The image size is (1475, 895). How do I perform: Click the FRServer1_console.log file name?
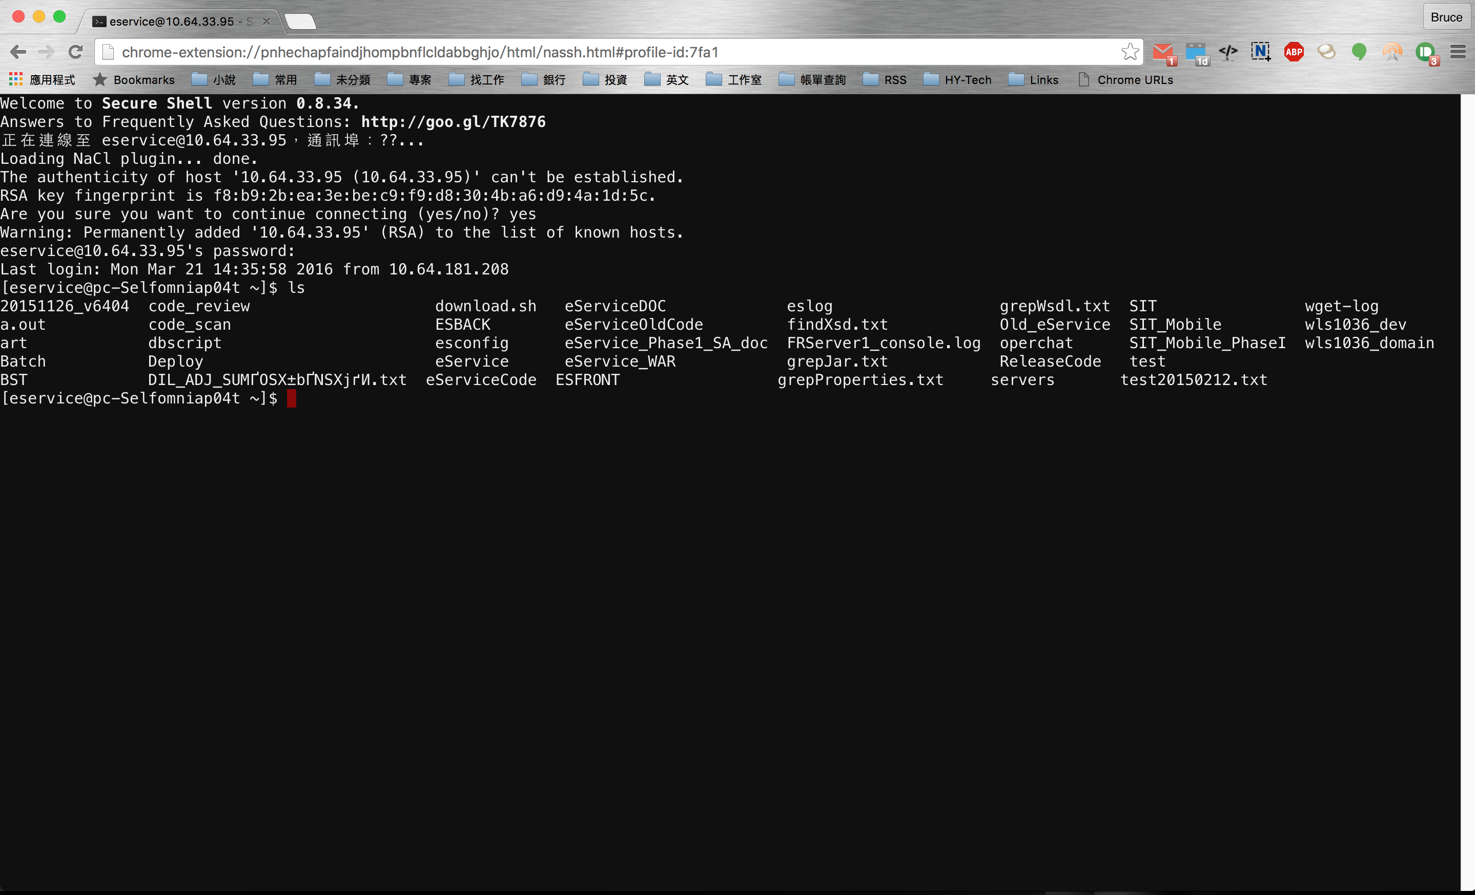[x=884, y=343]
